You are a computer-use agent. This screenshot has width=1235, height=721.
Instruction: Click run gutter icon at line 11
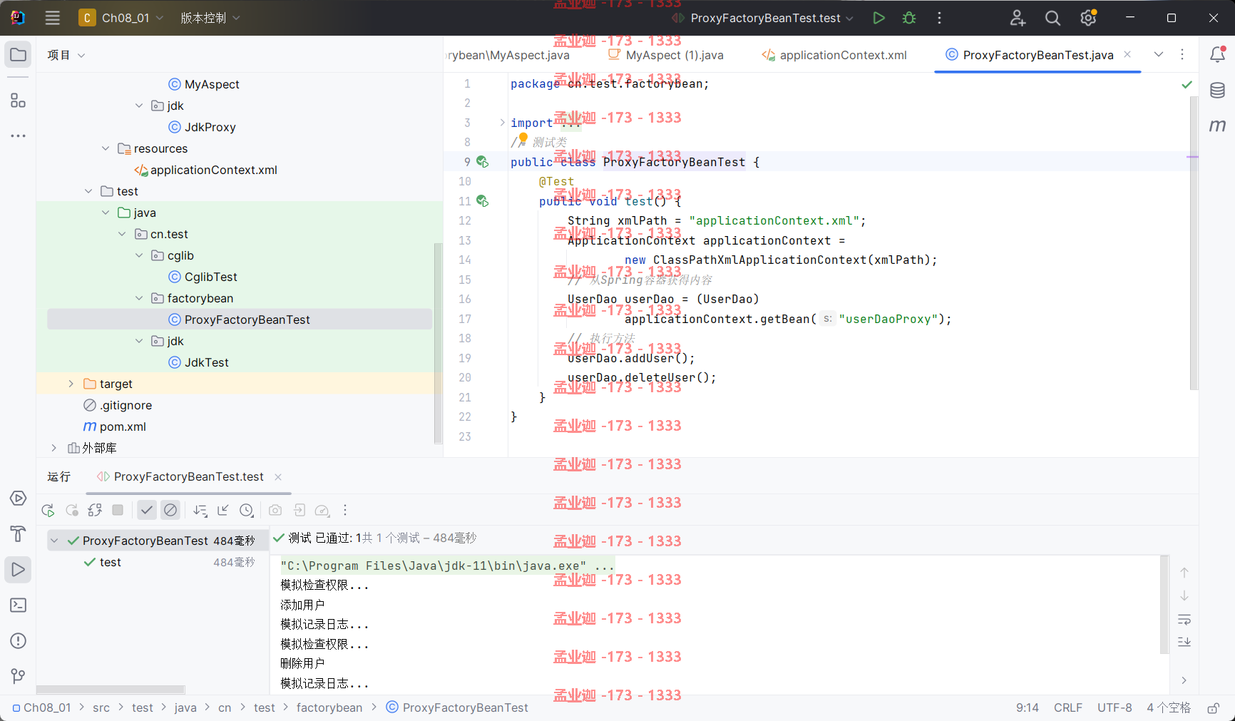coord(483,201)
